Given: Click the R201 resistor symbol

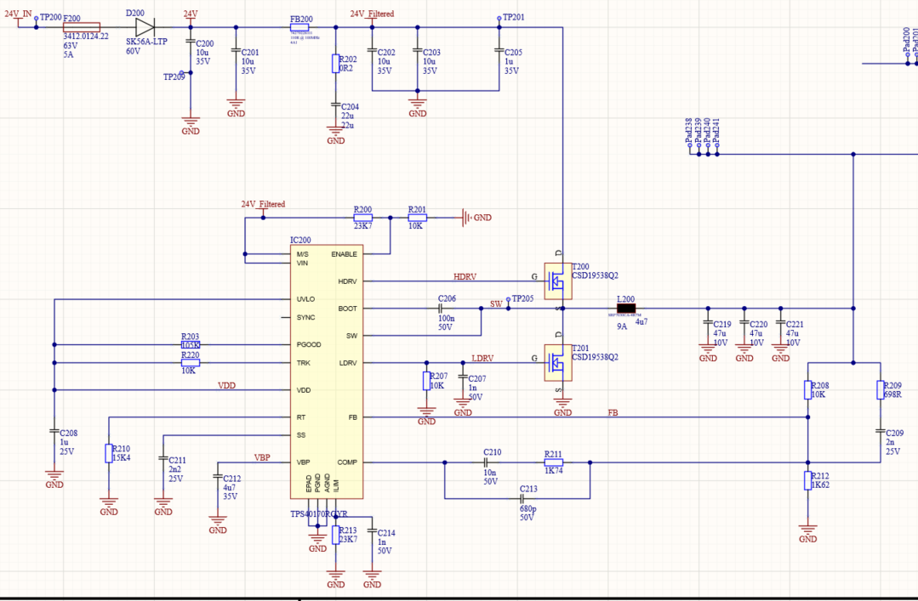Looking at the screenshot, I should tap(418, 218).
